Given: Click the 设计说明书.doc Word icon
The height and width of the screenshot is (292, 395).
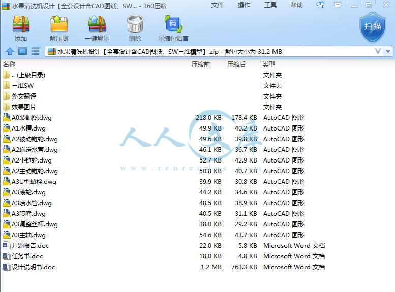Looking at the screenshot, I should coord(7,267).
